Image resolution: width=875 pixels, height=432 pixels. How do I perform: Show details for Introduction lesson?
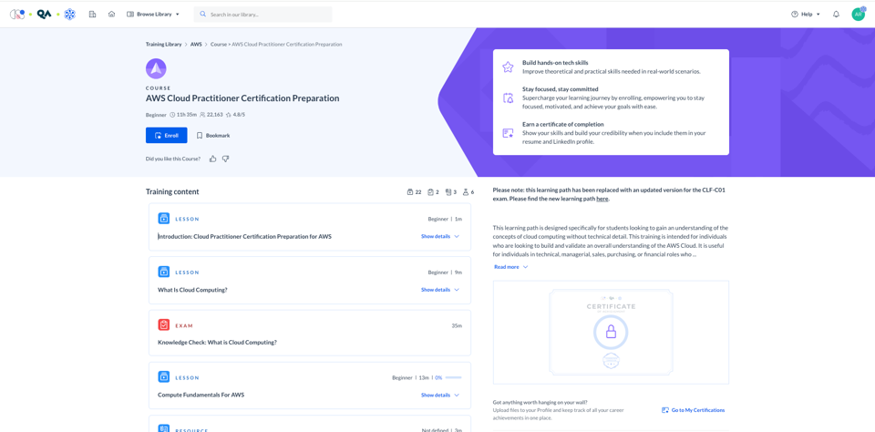point(440,237)
